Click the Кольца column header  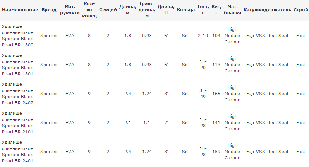click(185, 10)
